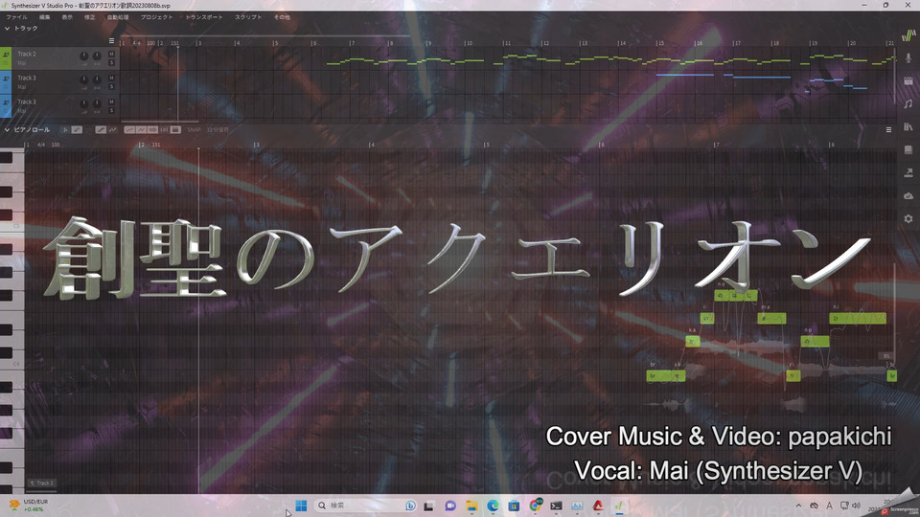Open track area hamburger menu

click(x=111, y=41)
